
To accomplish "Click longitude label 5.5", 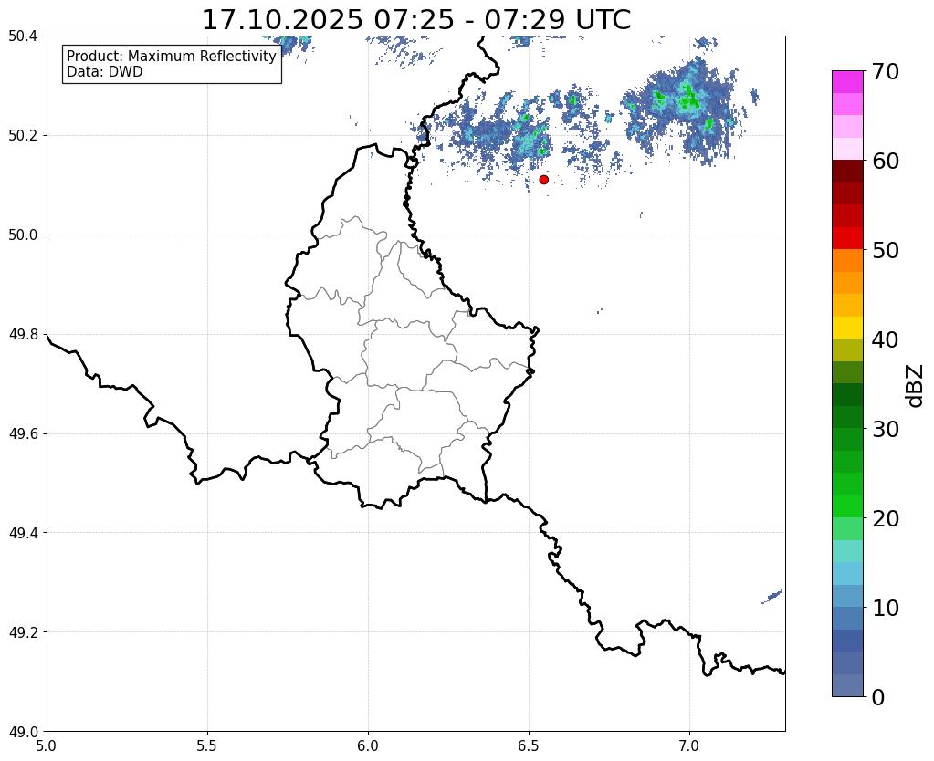I will pos(207,745).
